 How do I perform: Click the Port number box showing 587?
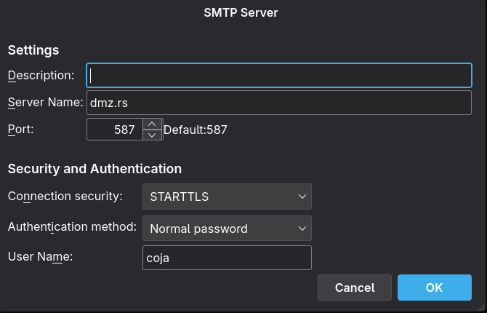coord(115,130)
